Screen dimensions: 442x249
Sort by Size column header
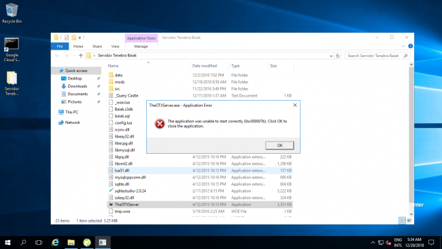[273, 66]
